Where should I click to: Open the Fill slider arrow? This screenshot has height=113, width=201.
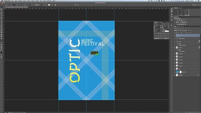click(x=191, y=33)
